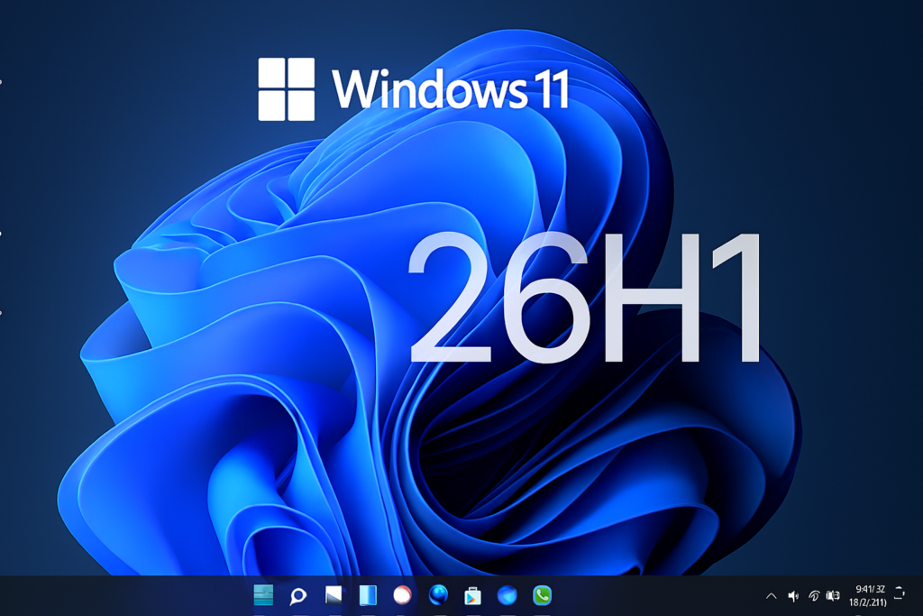Open the black-and-white square taskbar app
Image resolution: width=923 pixels, height=616 pixels.
pyautogui.click(x=334, y=595)
